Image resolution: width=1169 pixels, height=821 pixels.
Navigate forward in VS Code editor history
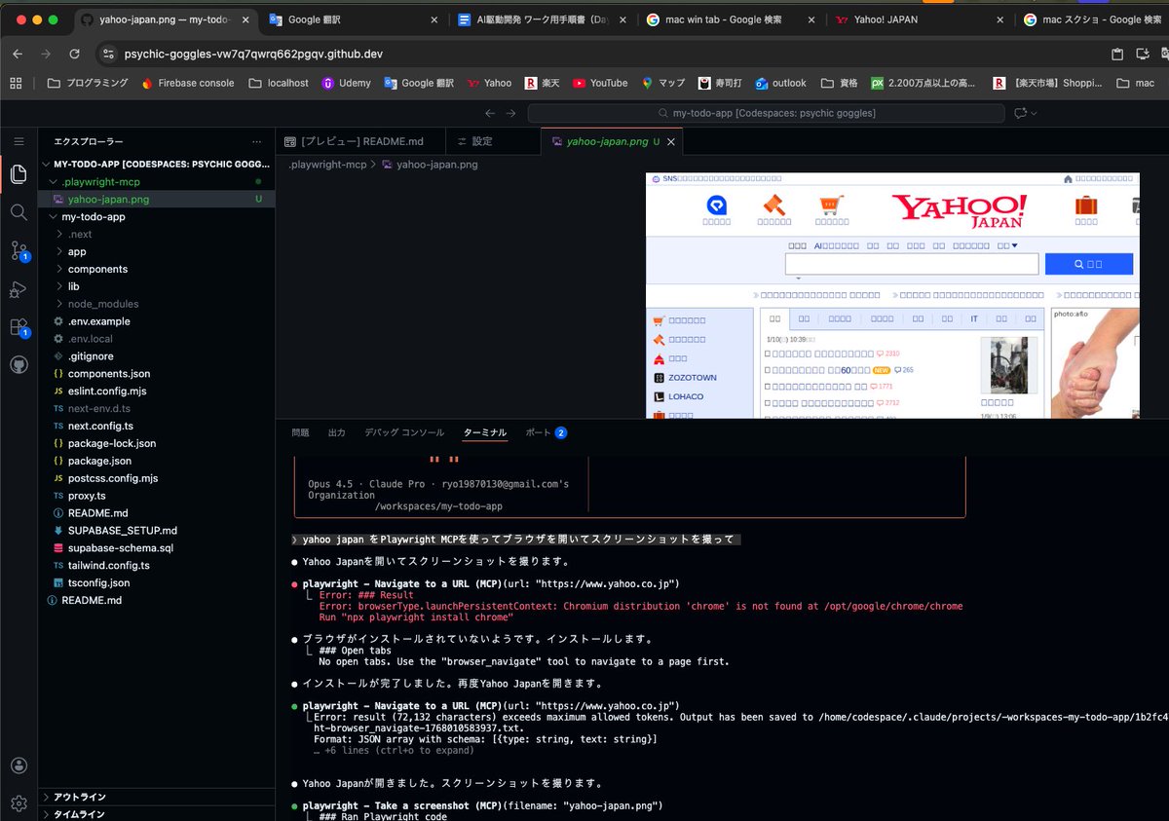(510, 113)
